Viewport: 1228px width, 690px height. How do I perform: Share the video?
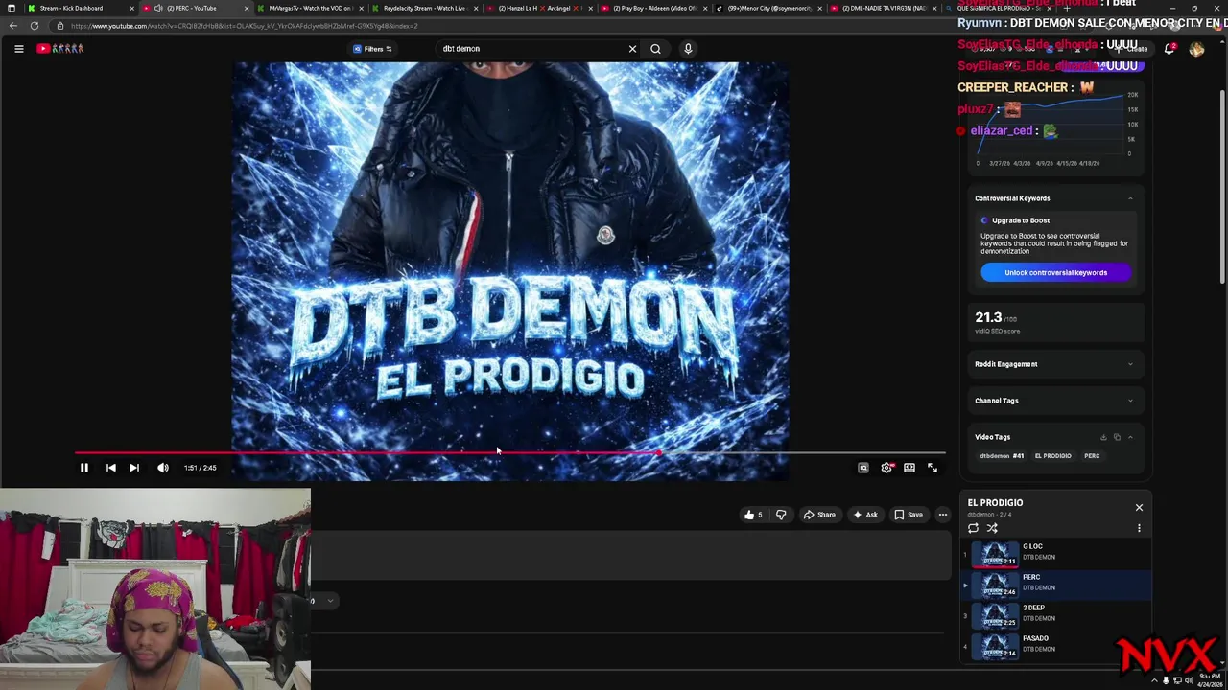(819, 515)
